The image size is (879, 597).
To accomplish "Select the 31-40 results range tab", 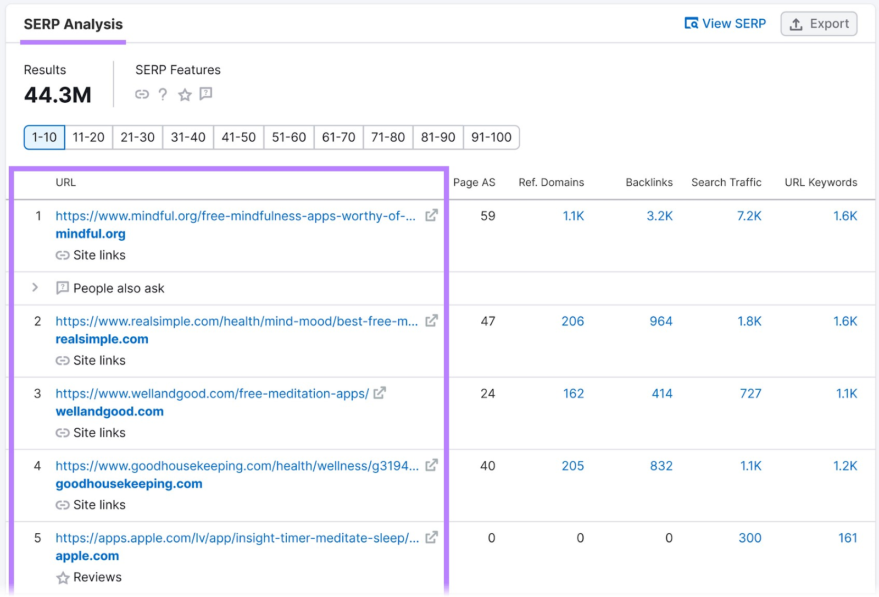I will (188, 137).
